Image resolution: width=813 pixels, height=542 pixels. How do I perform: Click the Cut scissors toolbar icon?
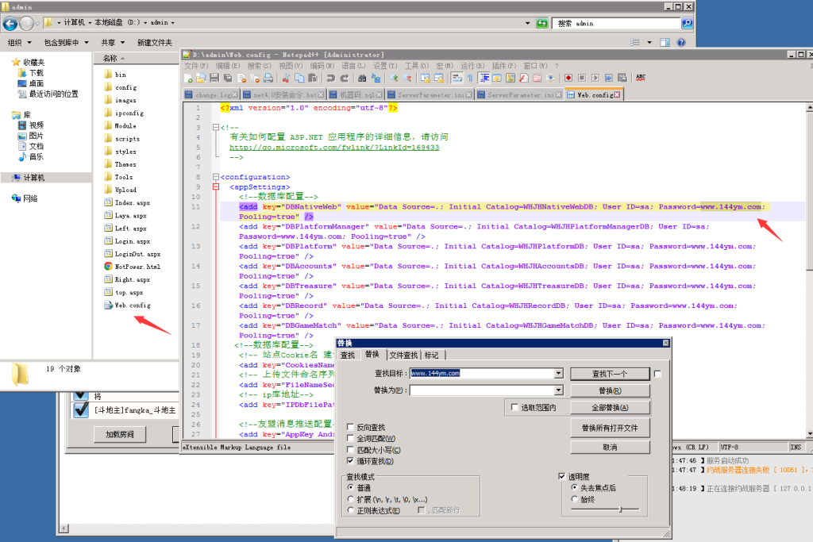287,78
